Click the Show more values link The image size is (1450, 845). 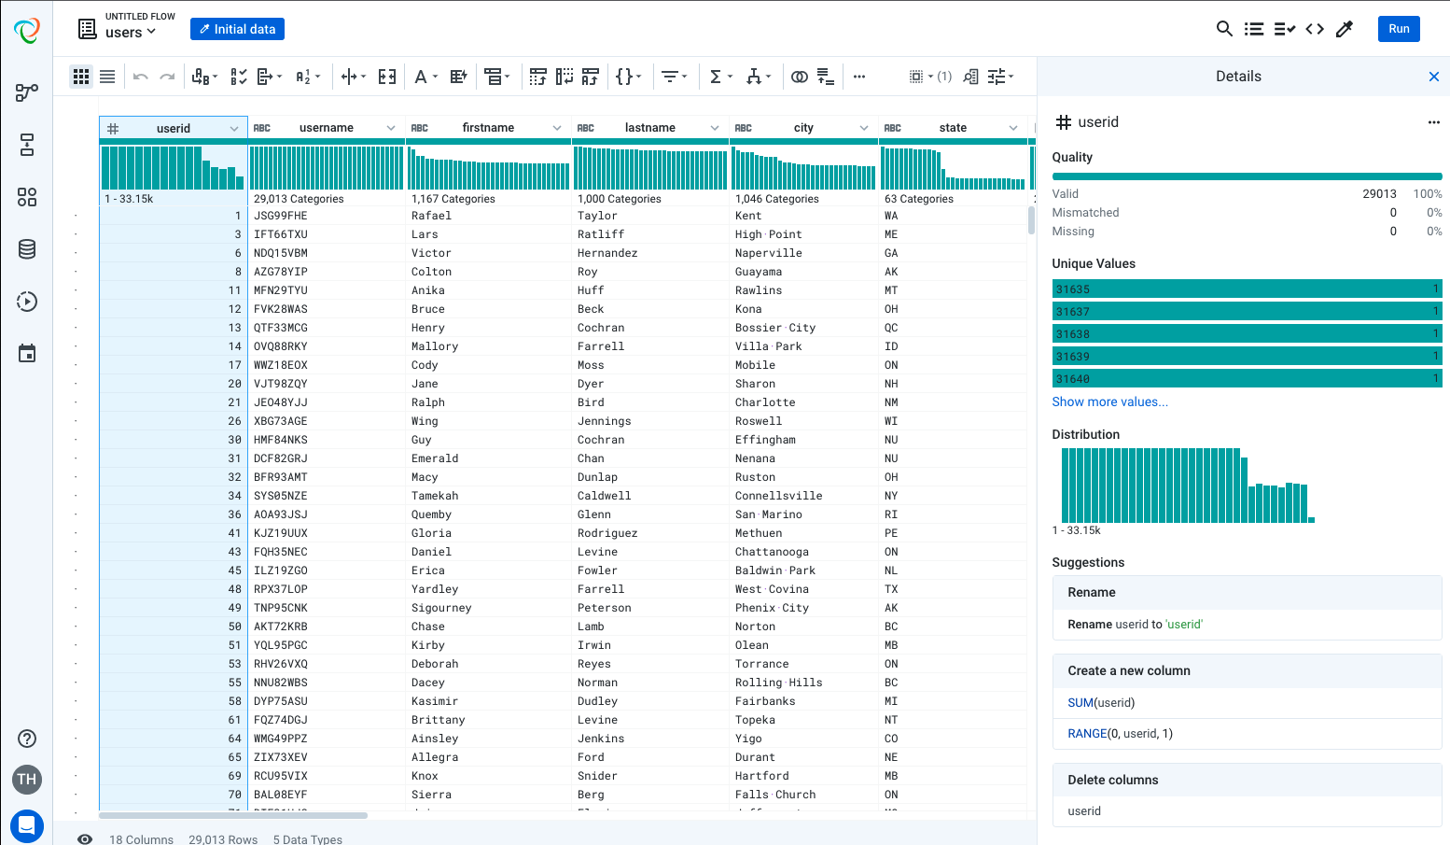[1109, 401]
